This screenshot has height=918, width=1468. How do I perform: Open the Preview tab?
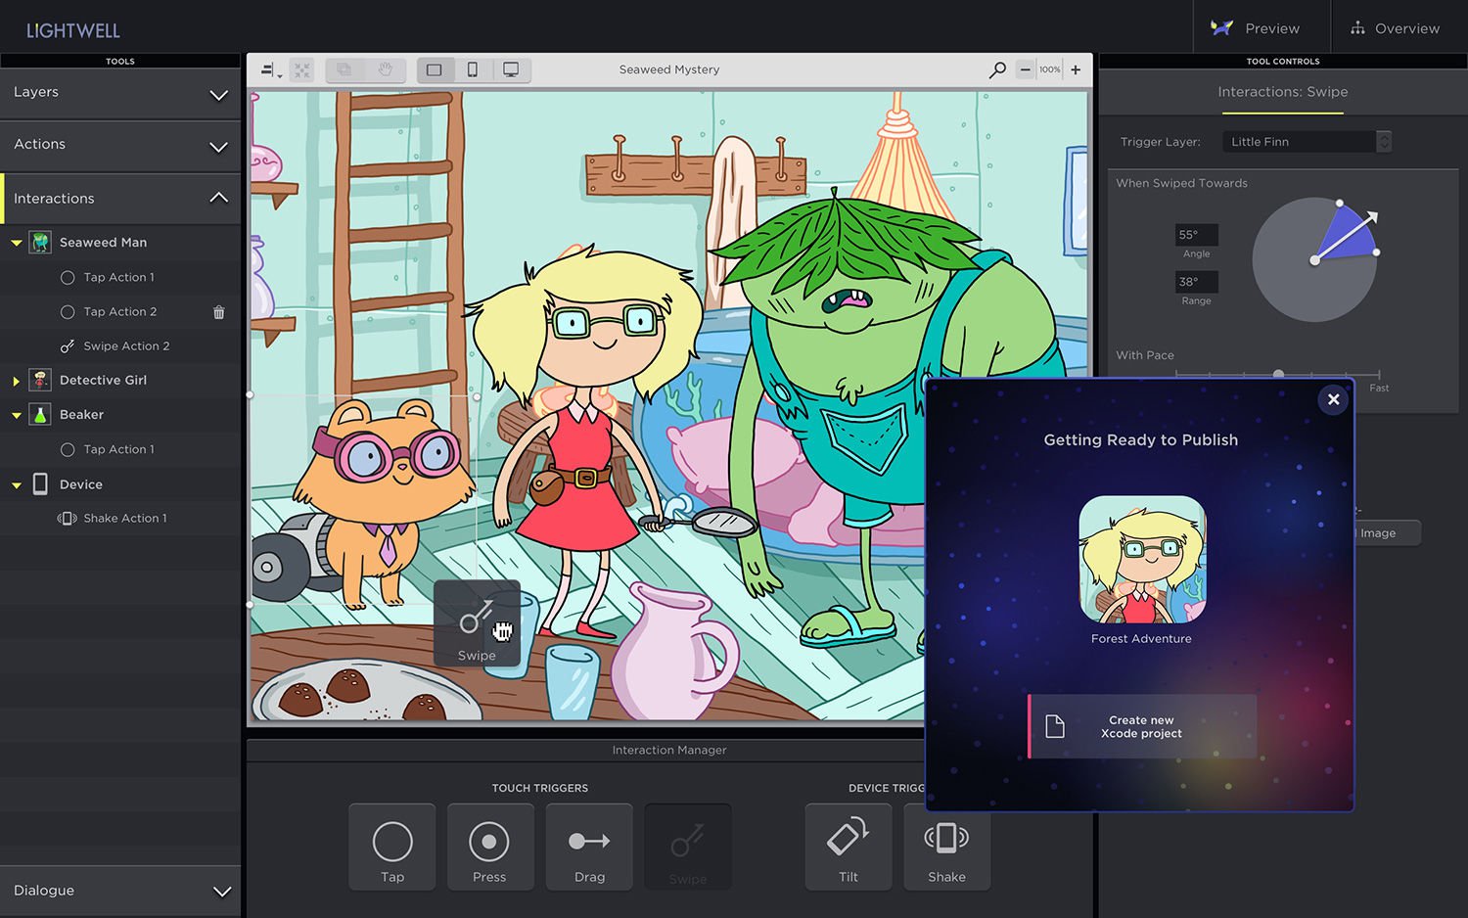pos(1262,27)
